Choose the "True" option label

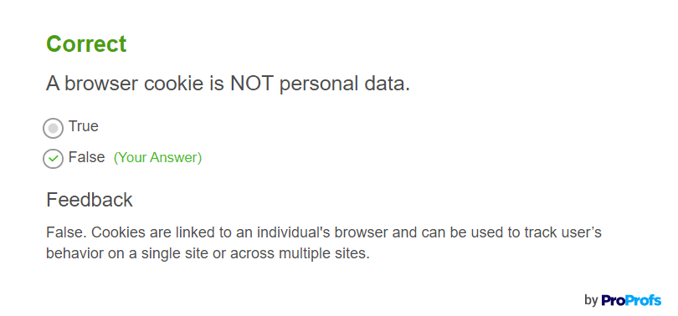click(x=84, y=126)
